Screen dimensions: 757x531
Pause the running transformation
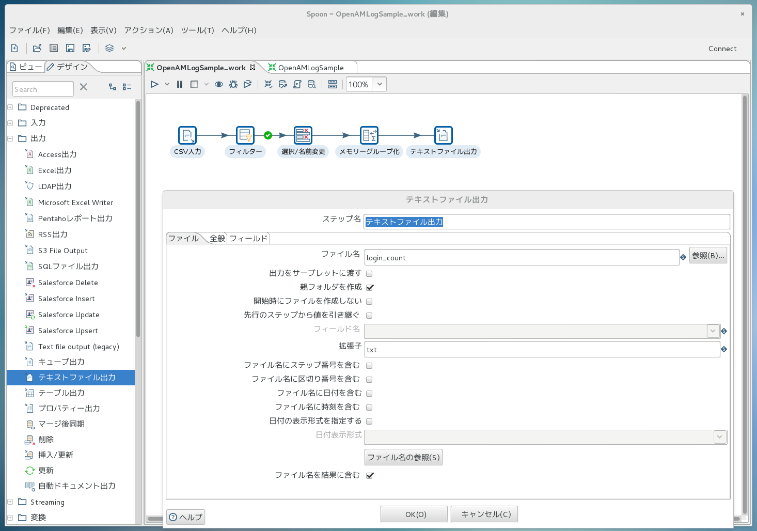(180, 84)
